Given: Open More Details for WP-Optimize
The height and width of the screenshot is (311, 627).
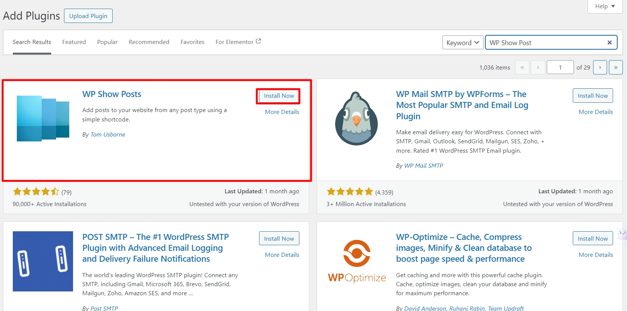Looking at the screenshot, I should (x=596, y=255).
